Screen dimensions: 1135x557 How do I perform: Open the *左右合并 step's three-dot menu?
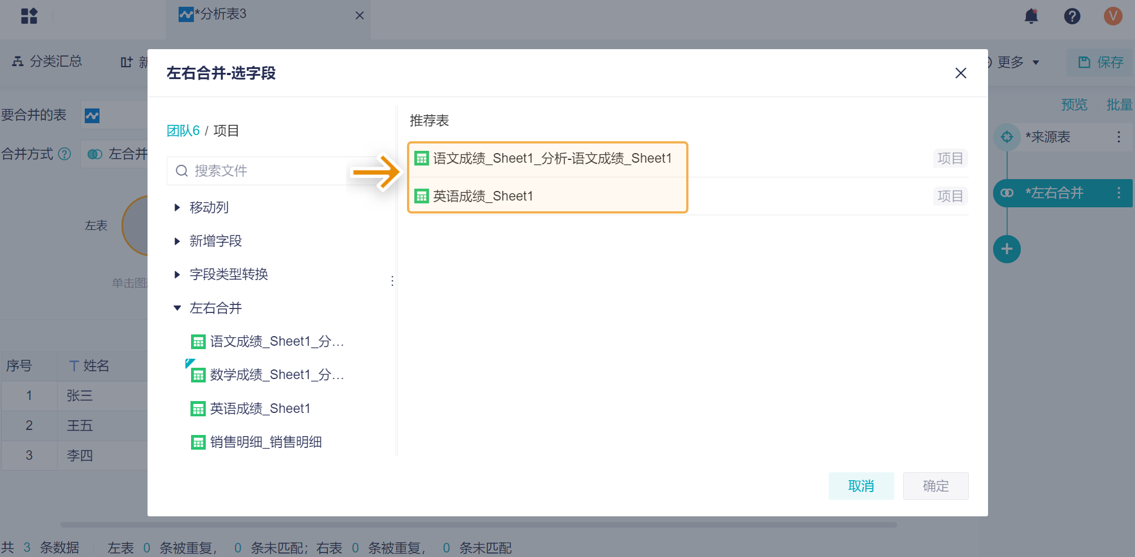click(1119, 193)
